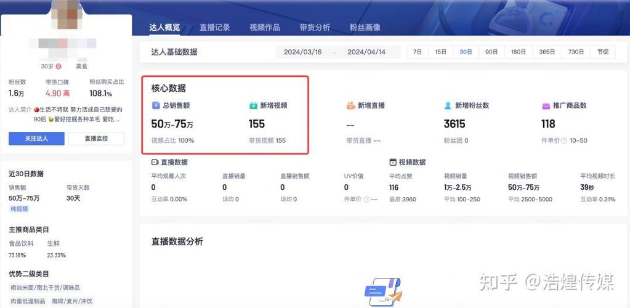630x308 pixels.
Task: Click the 118 promoted products value
Action: pos(548,124)
